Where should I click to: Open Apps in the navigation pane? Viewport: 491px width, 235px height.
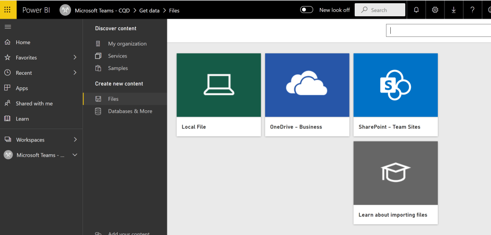click(x=22, y=88)
